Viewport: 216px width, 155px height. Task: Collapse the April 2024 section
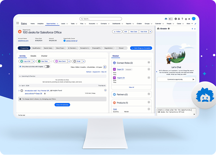20,85
